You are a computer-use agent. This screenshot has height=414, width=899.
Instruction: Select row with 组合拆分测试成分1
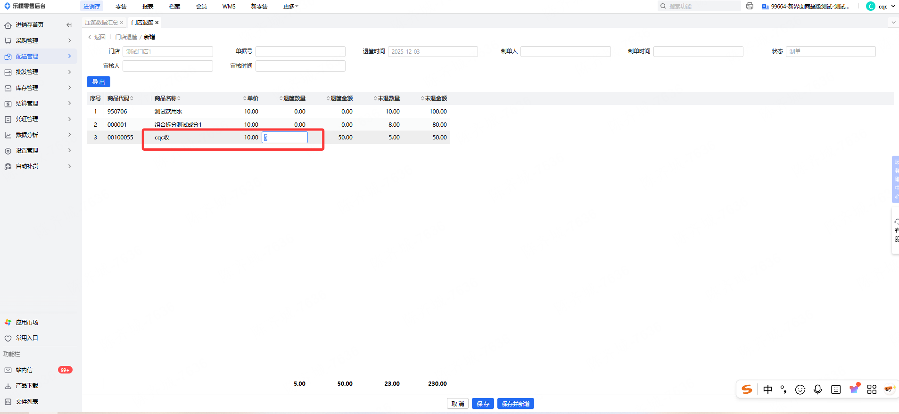point(268,125)
